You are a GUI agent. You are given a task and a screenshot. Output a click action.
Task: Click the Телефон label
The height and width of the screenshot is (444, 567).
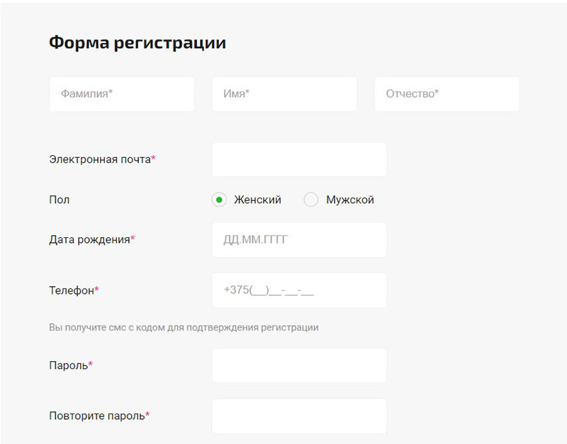[x=72, y=290]
